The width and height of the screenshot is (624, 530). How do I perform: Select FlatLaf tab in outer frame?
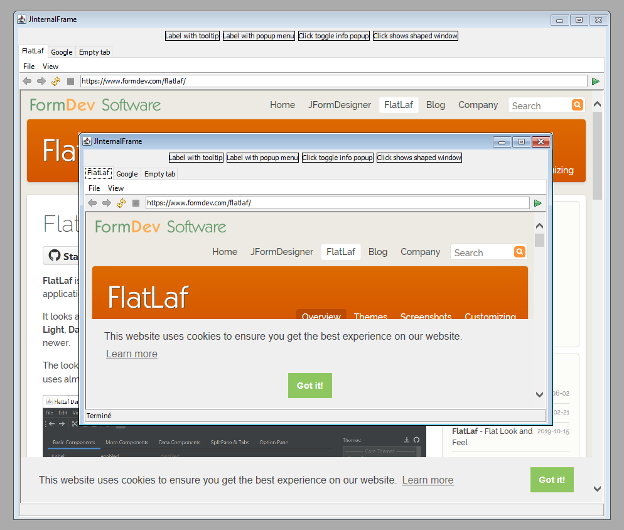tap(33, 51)
